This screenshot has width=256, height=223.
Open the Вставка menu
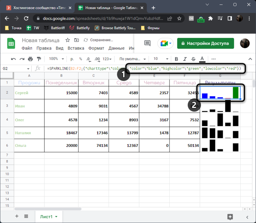coord(76,48)
